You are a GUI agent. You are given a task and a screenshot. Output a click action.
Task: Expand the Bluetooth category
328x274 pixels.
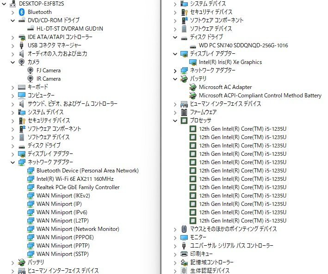pos(13,13)
